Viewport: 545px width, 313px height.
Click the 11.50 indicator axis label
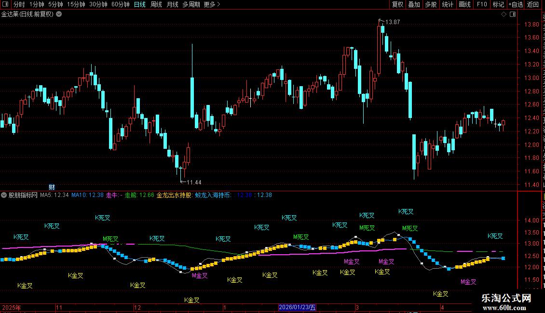coord(532,279)
